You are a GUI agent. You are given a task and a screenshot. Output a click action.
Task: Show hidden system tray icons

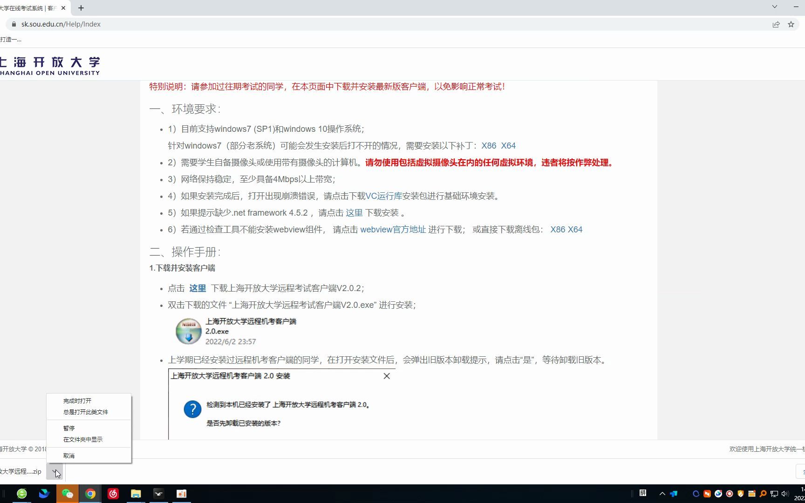[662, 494]
